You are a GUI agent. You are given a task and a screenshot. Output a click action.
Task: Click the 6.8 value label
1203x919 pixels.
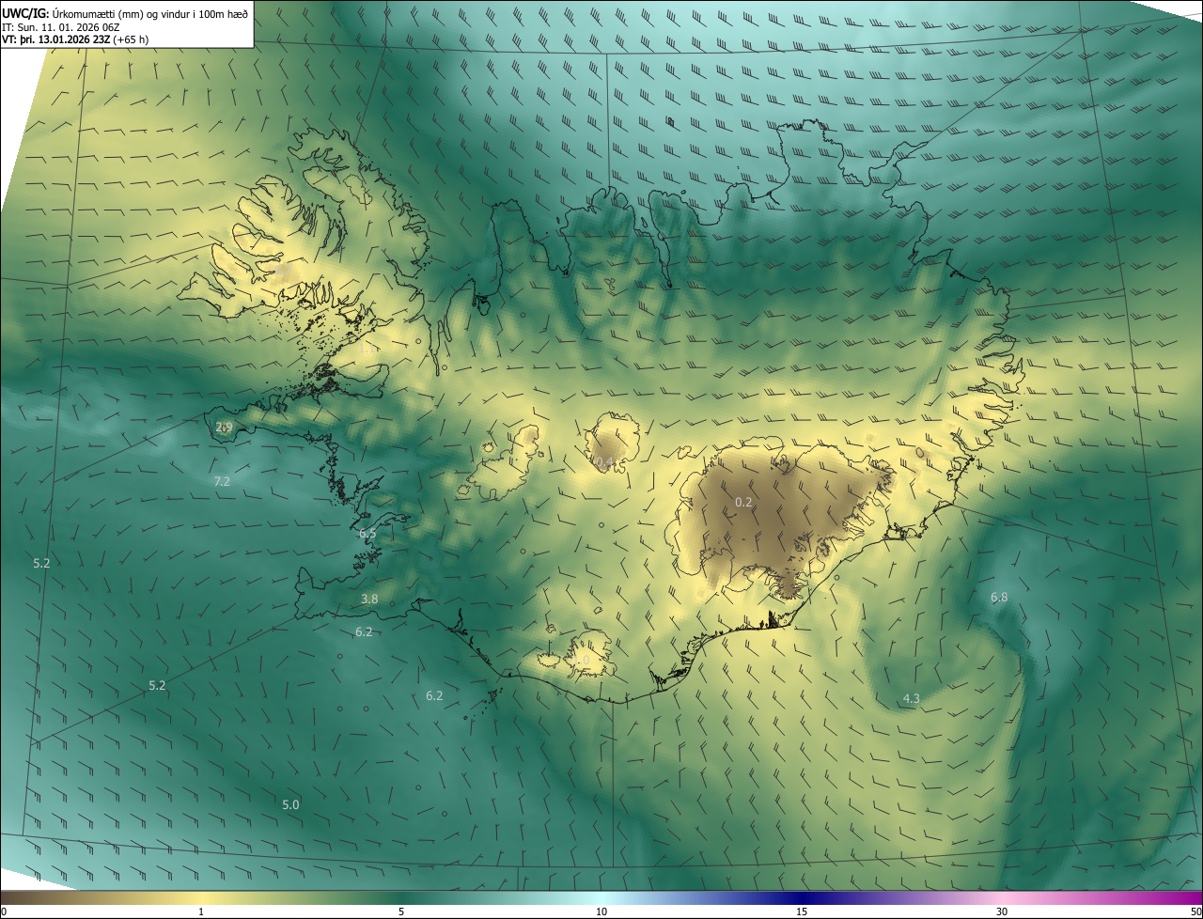tap(999, 597)
